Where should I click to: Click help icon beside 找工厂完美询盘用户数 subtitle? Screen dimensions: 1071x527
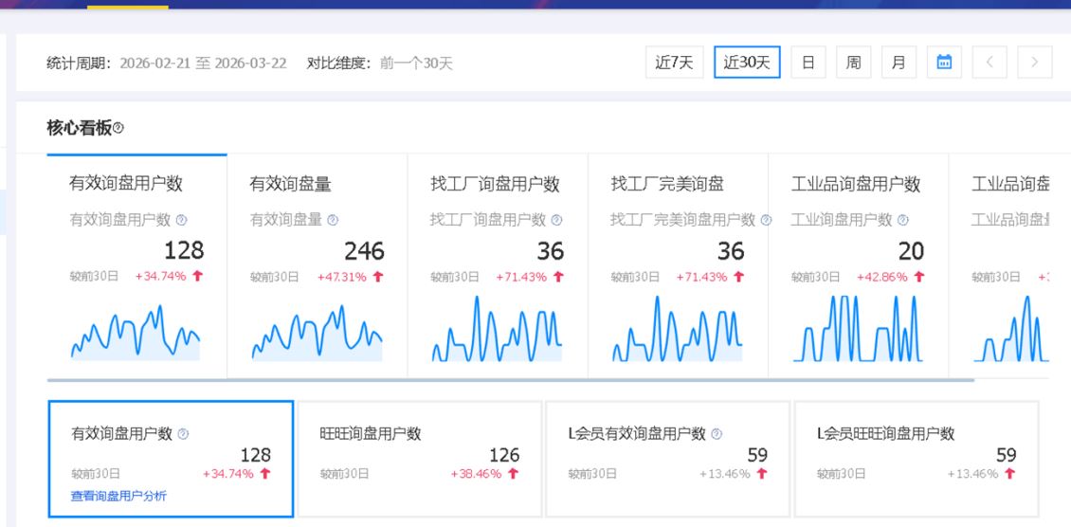click(x=766, y=220)
